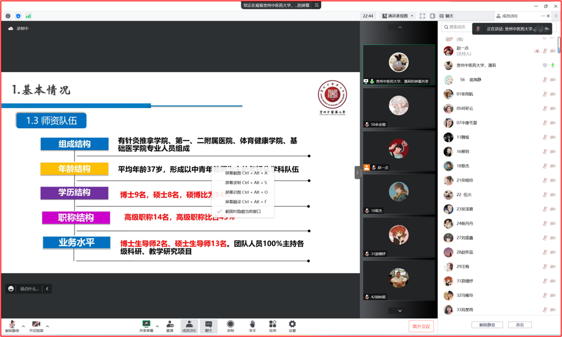Viewport: 562px width, 337px height.
Task: Collapse video strip with side arrow handle
Action: coord(357,173)
